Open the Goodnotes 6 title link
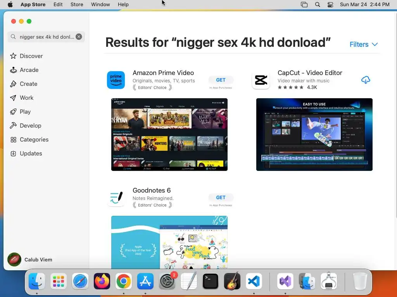The height and width of the screenshot is (297, 397). [152, 190]
